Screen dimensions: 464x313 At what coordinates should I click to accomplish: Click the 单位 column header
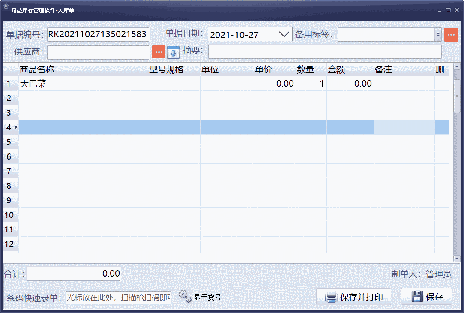(x=227, y=69)
